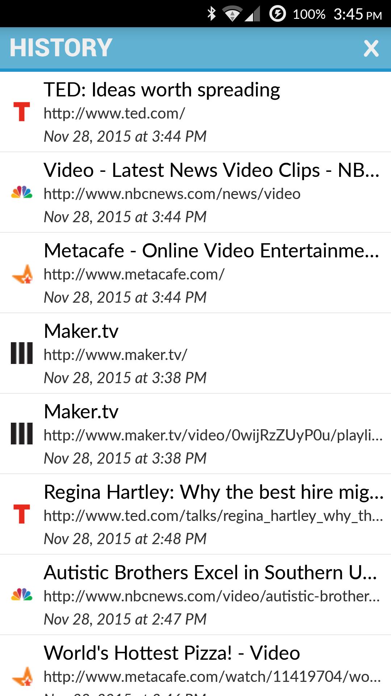Tap the timestamp 'Nov 28, 2015 at 2:47 PM'
391x696 pixels.
click(125, 620)
